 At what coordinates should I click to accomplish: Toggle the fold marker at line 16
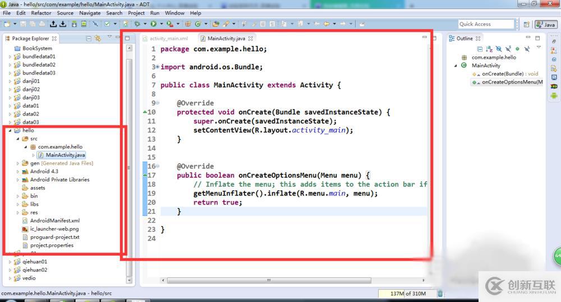[158, 166]
